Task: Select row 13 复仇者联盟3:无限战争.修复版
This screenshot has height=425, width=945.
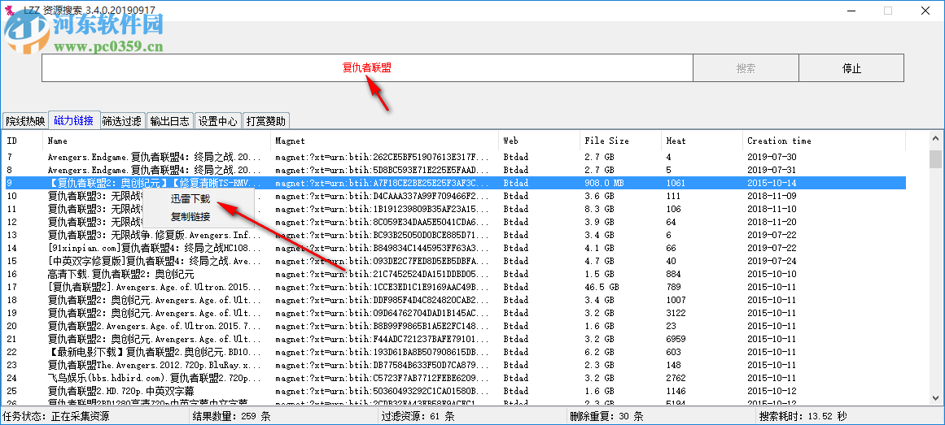Action: [x=456, y=234]
